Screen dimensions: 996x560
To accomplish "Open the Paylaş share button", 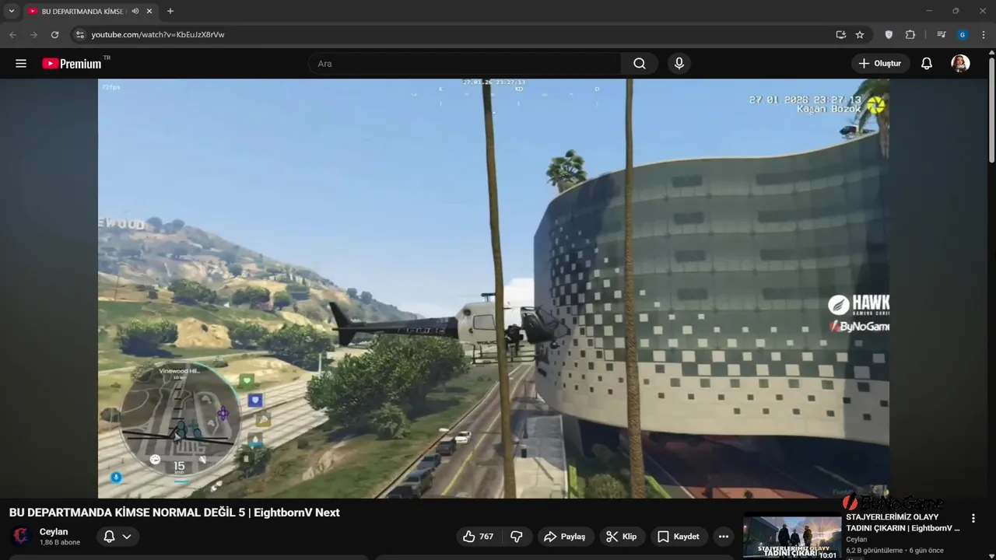I will [566, 537].
